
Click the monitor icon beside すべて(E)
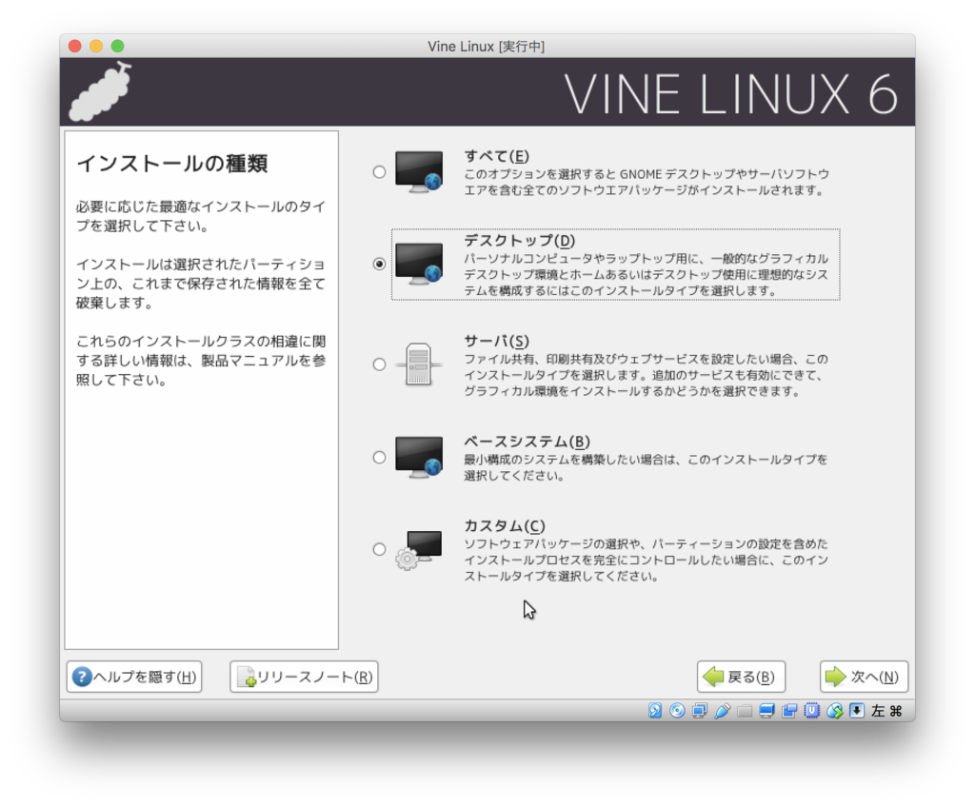pyautogui.click(x=419, y=171)
